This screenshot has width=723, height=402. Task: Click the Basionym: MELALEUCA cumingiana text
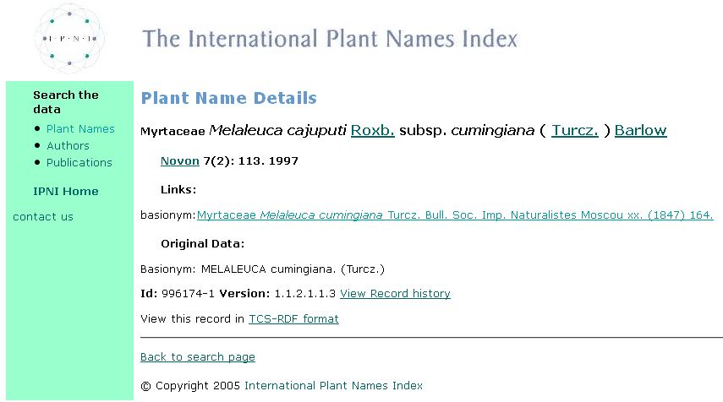click(262, 269)
